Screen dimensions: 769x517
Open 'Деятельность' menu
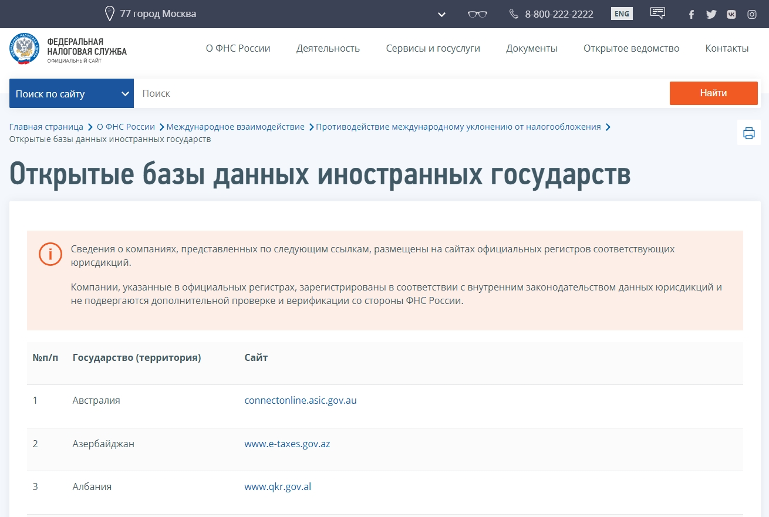(x=328, y=48)
